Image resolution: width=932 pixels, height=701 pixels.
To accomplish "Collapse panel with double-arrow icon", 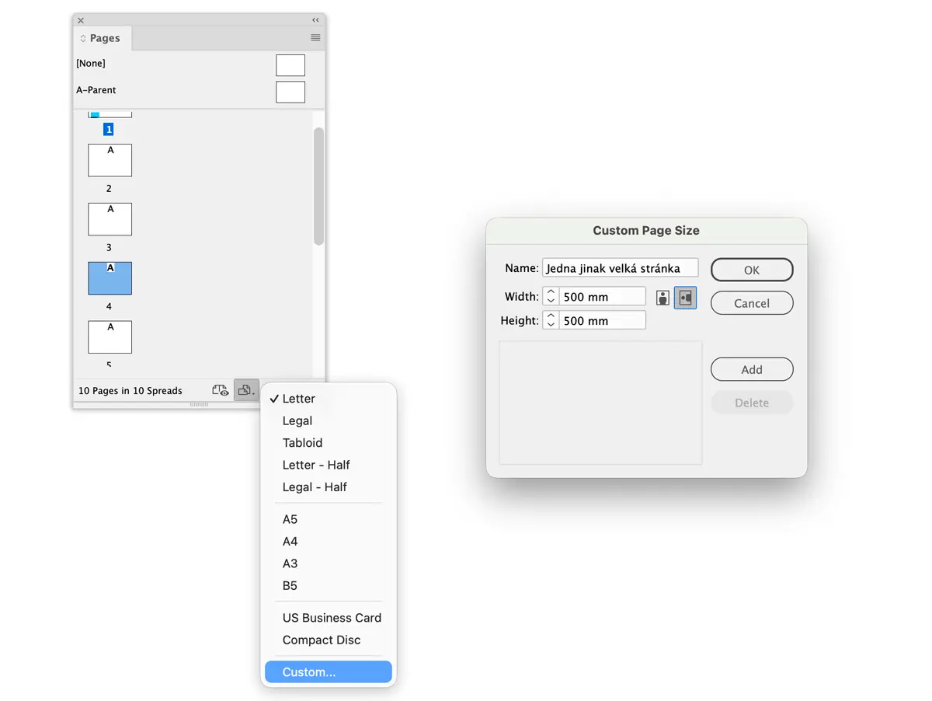I will coord(315,20).
